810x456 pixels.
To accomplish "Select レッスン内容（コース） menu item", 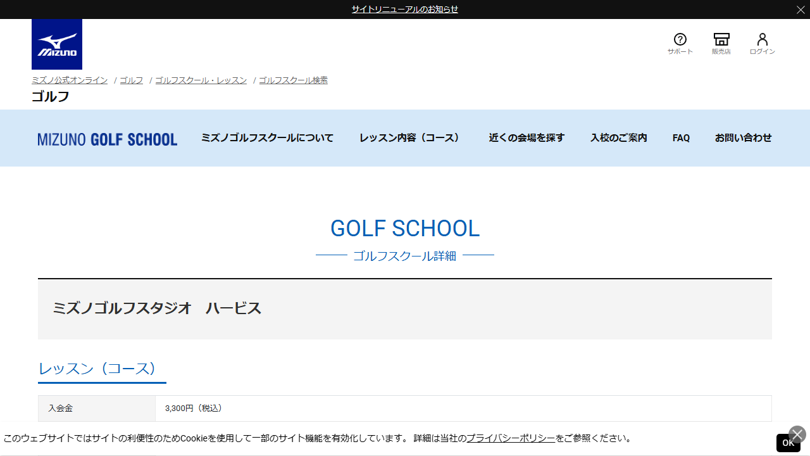I will (411, 138).
